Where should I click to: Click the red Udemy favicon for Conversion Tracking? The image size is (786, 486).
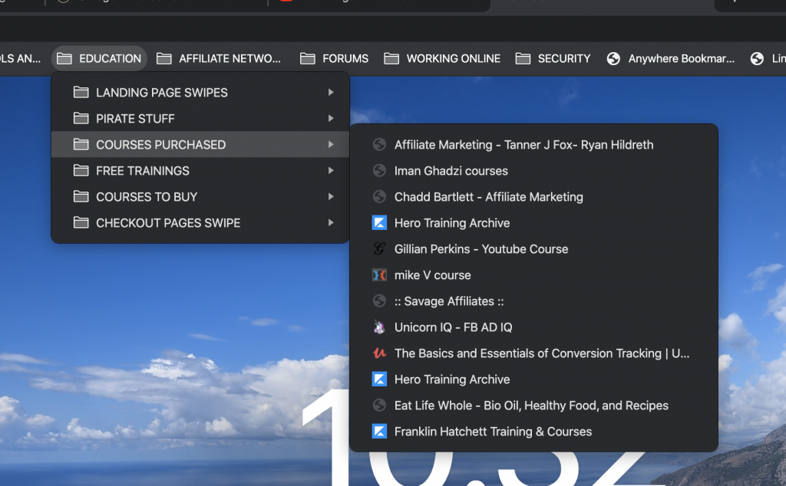[x=379, y=353]
